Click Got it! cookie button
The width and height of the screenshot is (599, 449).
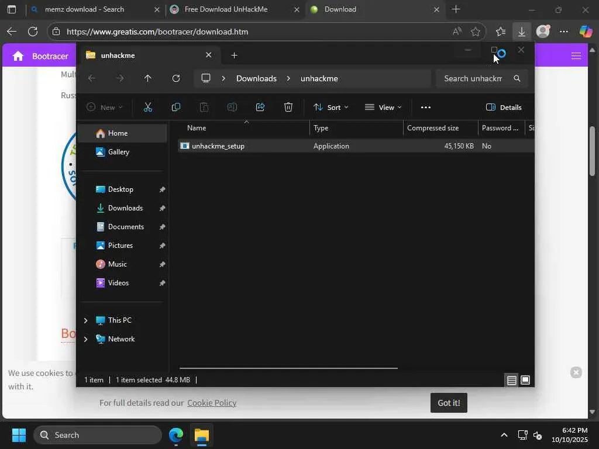tap(449, 403)
